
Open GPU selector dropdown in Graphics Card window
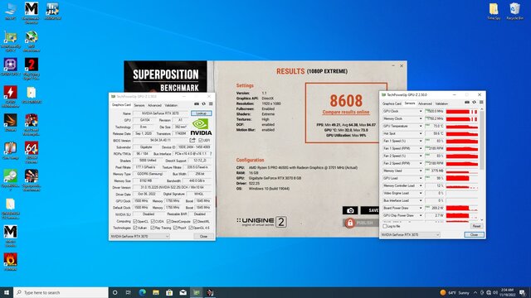(x=139, y=237)
